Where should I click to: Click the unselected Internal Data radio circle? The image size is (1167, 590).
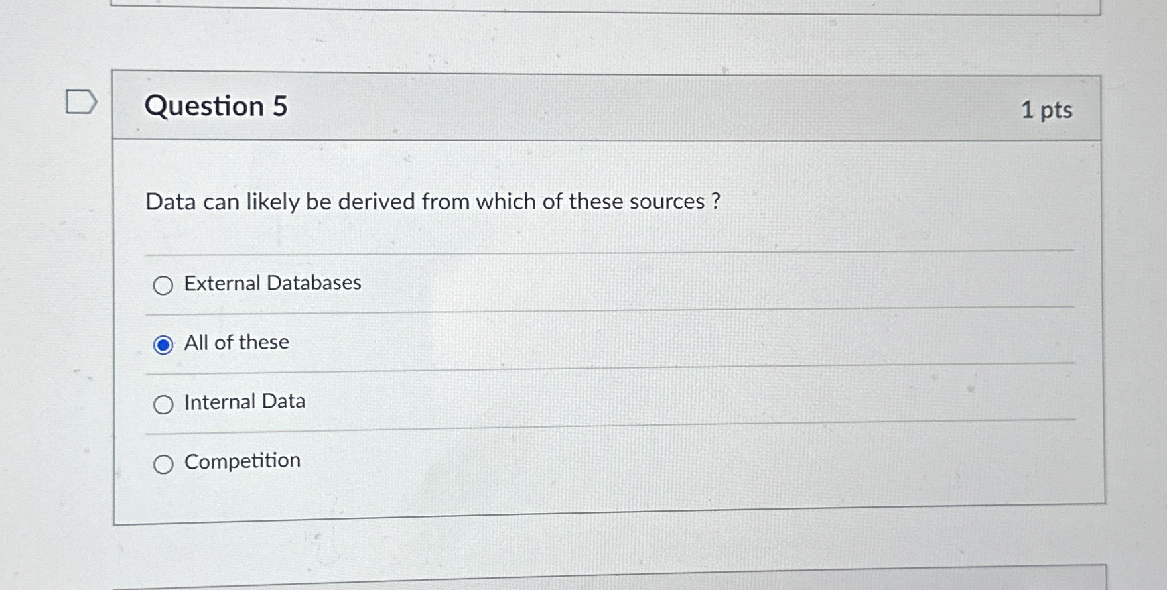coord(163,404)
